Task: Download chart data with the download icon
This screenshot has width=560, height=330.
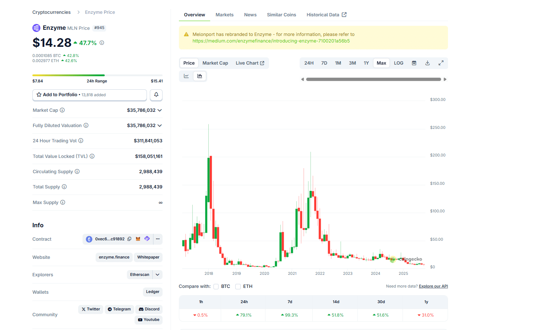Action: click(427, 63)
